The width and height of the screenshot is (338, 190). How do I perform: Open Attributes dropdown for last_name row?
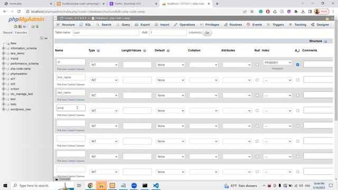[x=237, y=96]
